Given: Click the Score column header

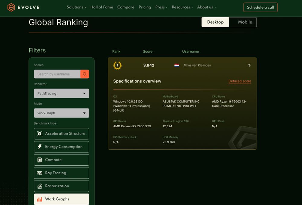Looking at the screenshot, I should click(148, 51).
